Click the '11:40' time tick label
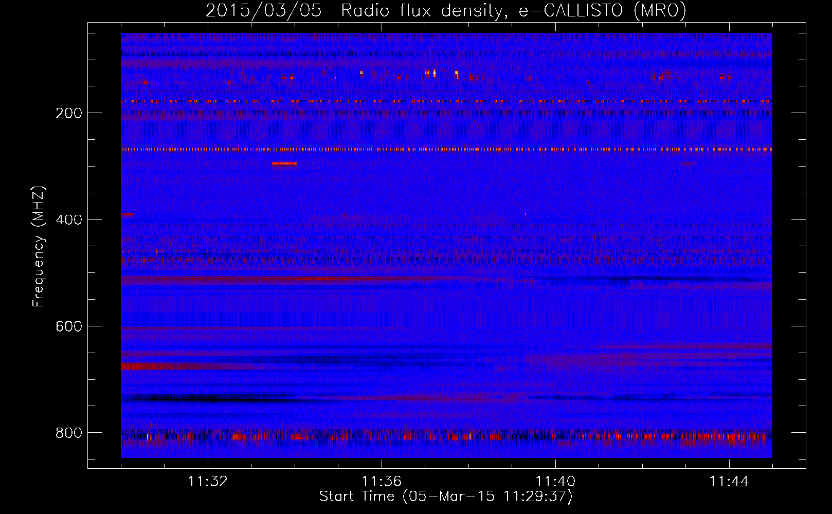832x514 pixels. click(555, 482)
